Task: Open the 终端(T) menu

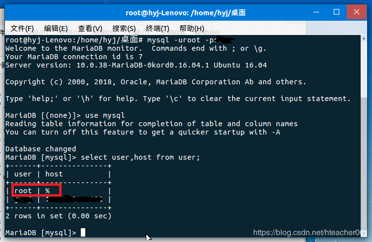Action: coord(157,28)
